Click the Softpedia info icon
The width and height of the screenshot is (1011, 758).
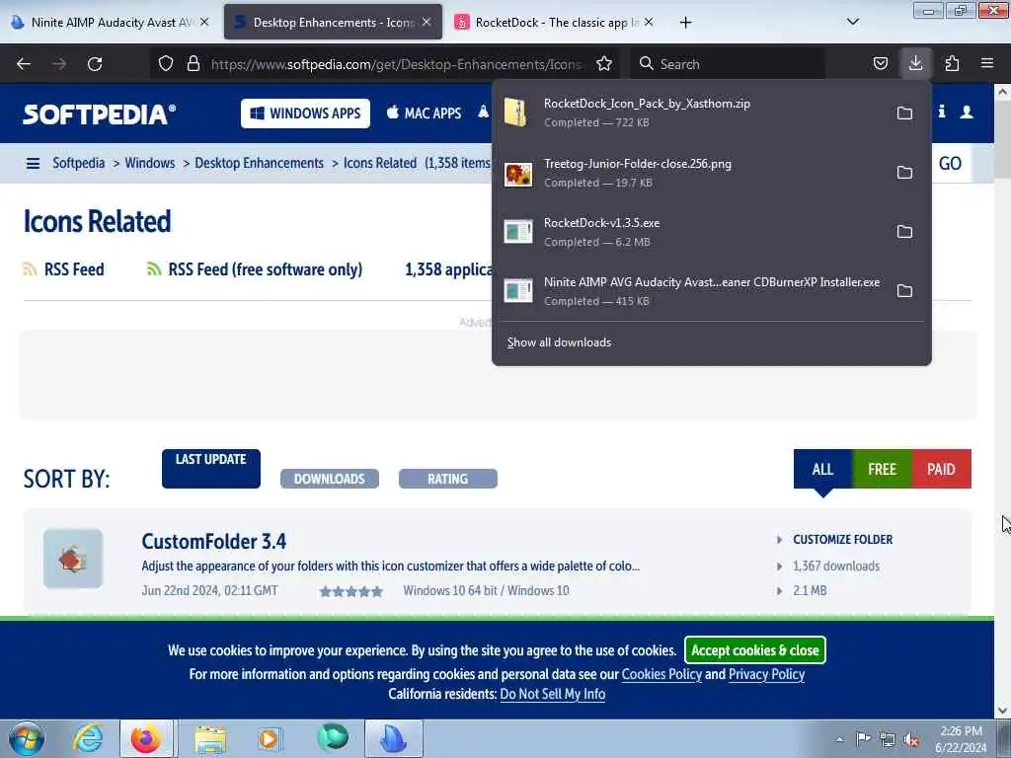942,112
